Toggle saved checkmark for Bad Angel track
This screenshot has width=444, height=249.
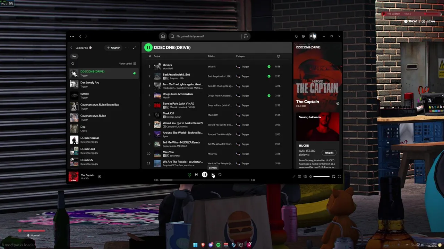[269, 76]
